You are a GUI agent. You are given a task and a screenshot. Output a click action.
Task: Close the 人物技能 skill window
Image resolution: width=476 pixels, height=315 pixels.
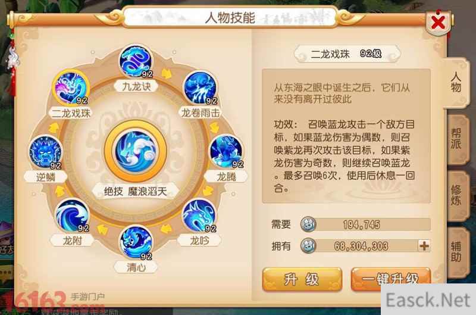[437, 22]
